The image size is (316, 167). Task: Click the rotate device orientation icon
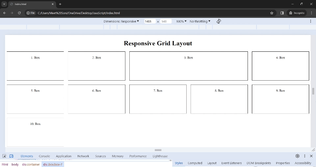[219, 21]
